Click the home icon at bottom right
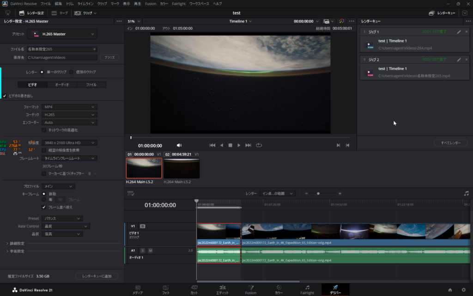Screen dimensions: 473x296 click(x=450, y=290)
